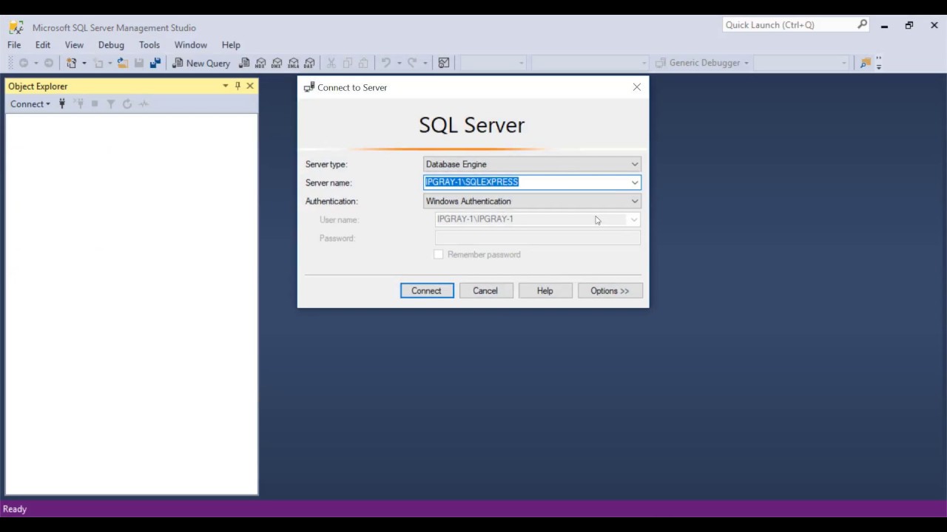Image resolution: width=947 pixels, height=532 pixels.
Task: Click the Save All toolbar icon
Action: pos(155,63)
